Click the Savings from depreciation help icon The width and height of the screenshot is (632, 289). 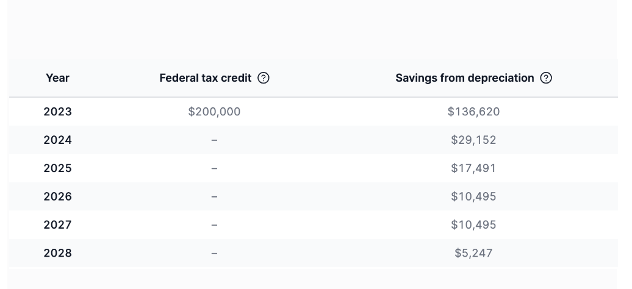pos(547,78)
